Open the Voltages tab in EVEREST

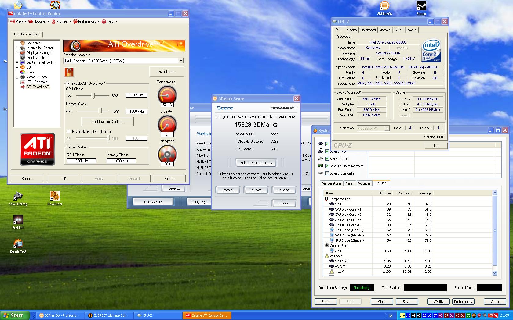pyautogui.click(x=364, y=183)
